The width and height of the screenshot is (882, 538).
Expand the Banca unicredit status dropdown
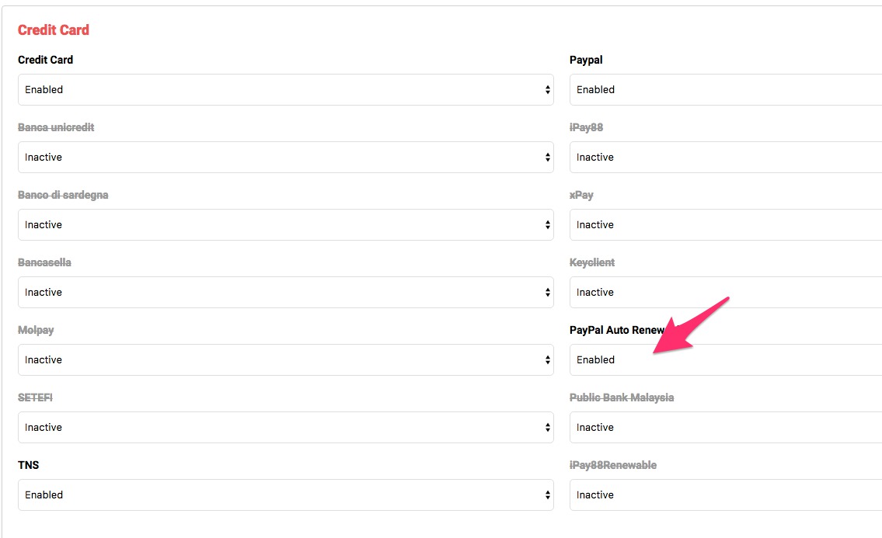(x=285, y=158)
